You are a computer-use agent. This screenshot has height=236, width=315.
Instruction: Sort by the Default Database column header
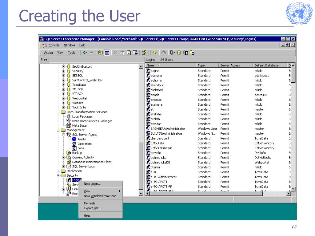[270, 65]
